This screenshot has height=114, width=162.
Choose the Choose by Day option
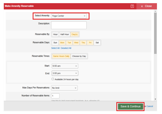pyautogui.click(x=79, y=56)
